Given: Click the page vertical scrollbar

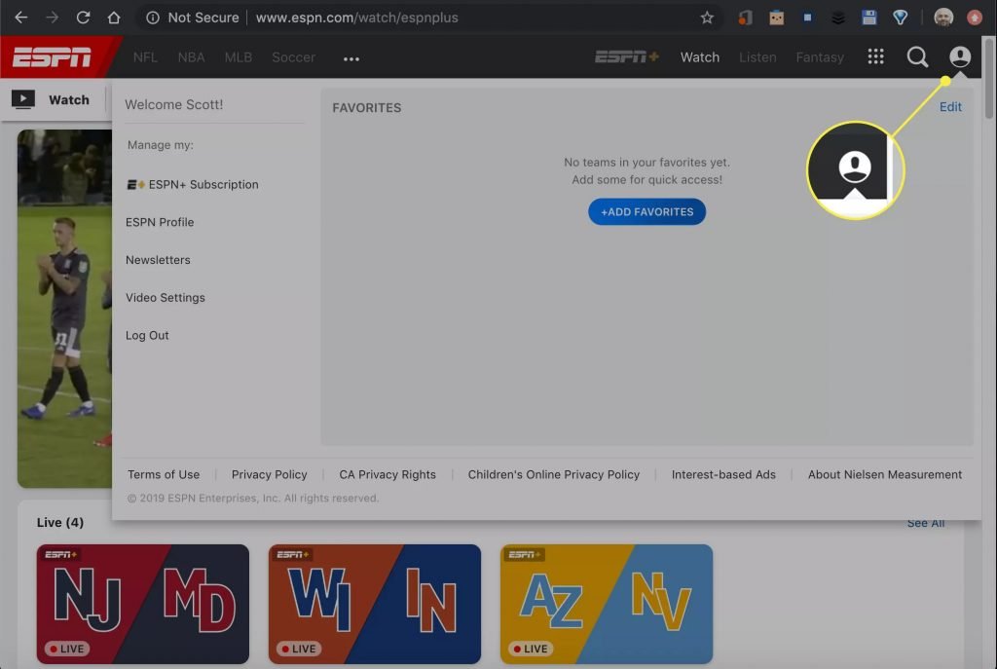Looking at the screenshot, I should [x=989, y=78].
